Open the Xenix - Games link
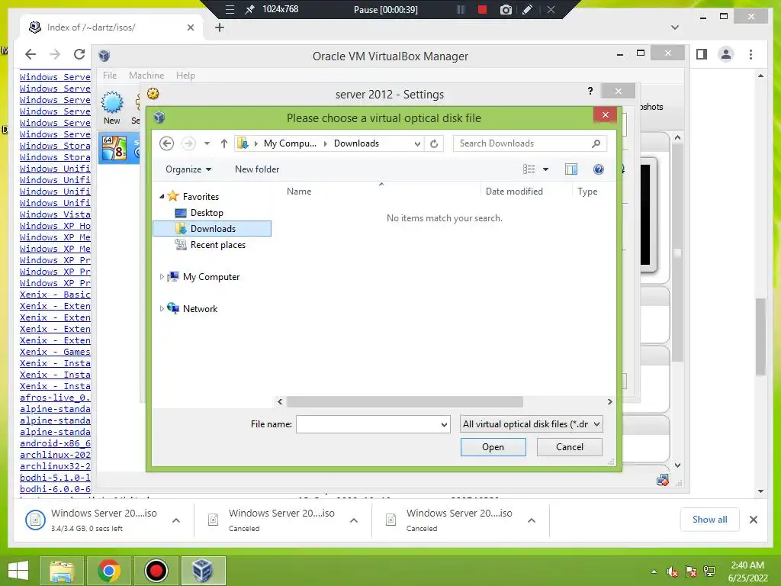The image size is (781, 586). tap(55, 352)
